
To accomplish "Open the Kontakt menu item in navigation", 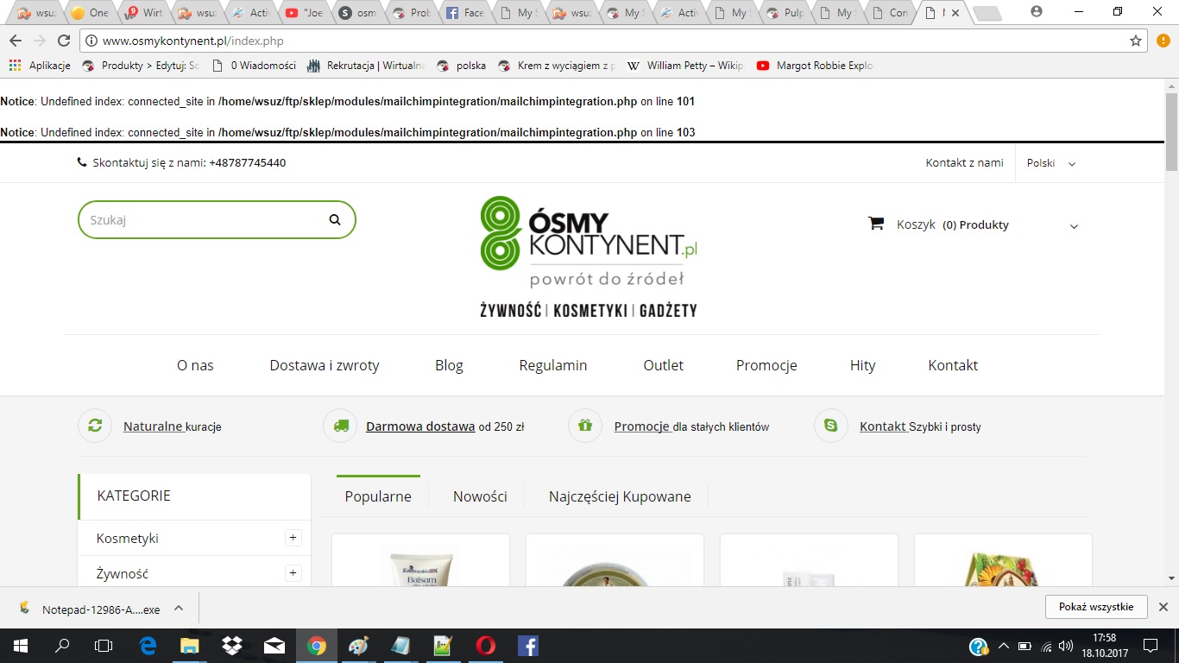I will pos(953,365).
